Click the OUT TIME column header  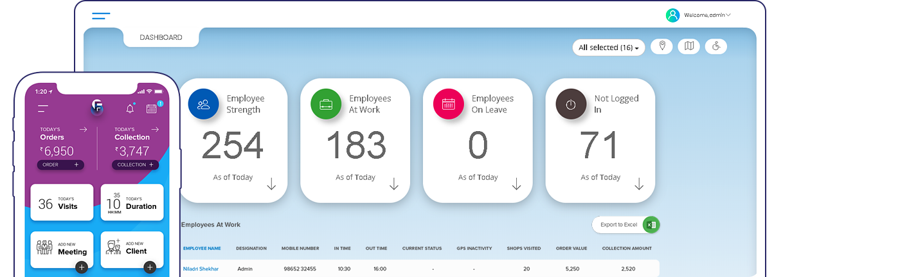[377, 248]
